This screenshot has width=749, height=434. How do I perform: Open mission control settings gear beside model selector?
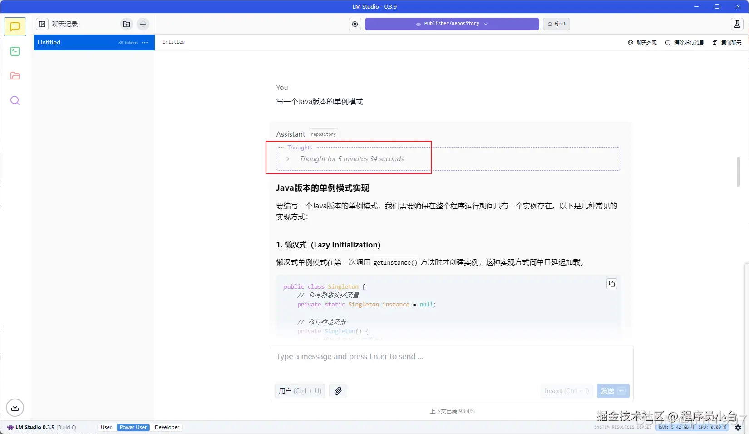pos(355,24)
